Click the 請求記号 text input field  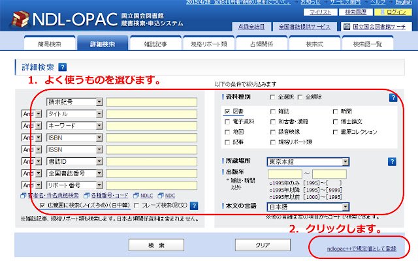coord(152,102)
